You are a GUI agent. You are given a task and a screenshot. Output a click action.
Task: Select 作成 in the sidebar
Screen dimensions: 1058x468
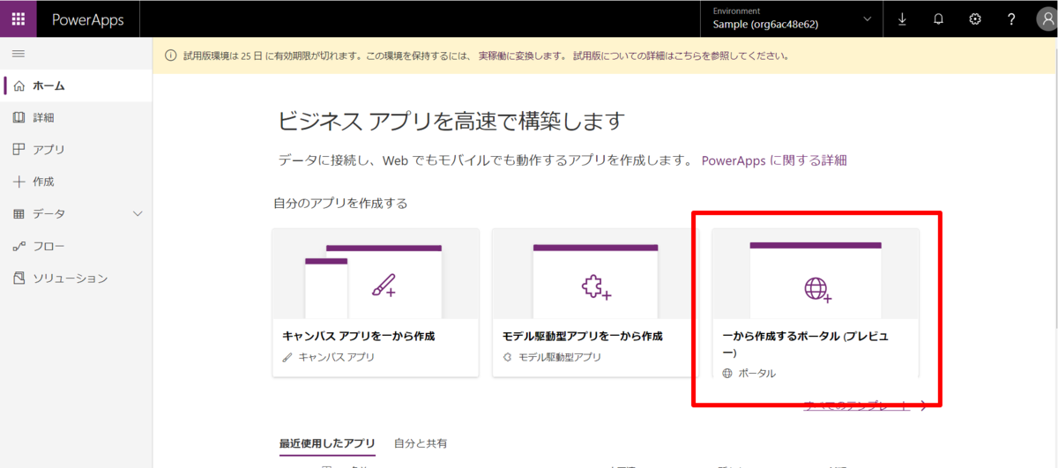point(76,182)
